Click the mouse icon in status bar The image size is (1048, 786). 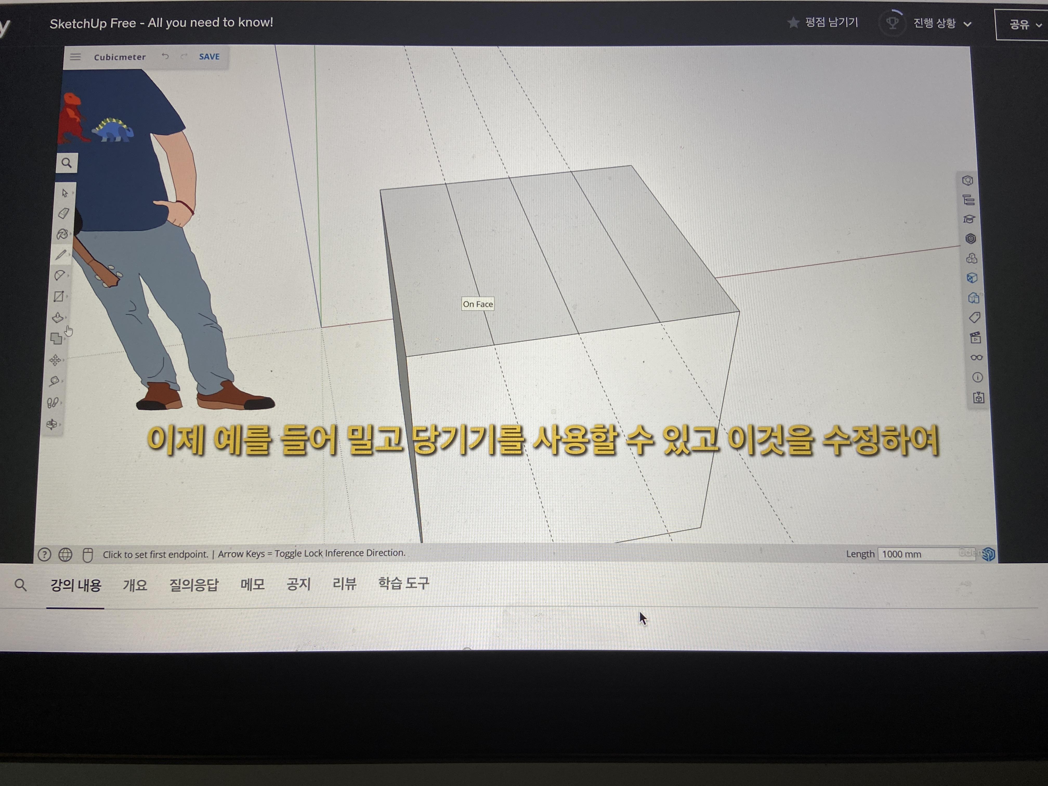click(88, 555)
